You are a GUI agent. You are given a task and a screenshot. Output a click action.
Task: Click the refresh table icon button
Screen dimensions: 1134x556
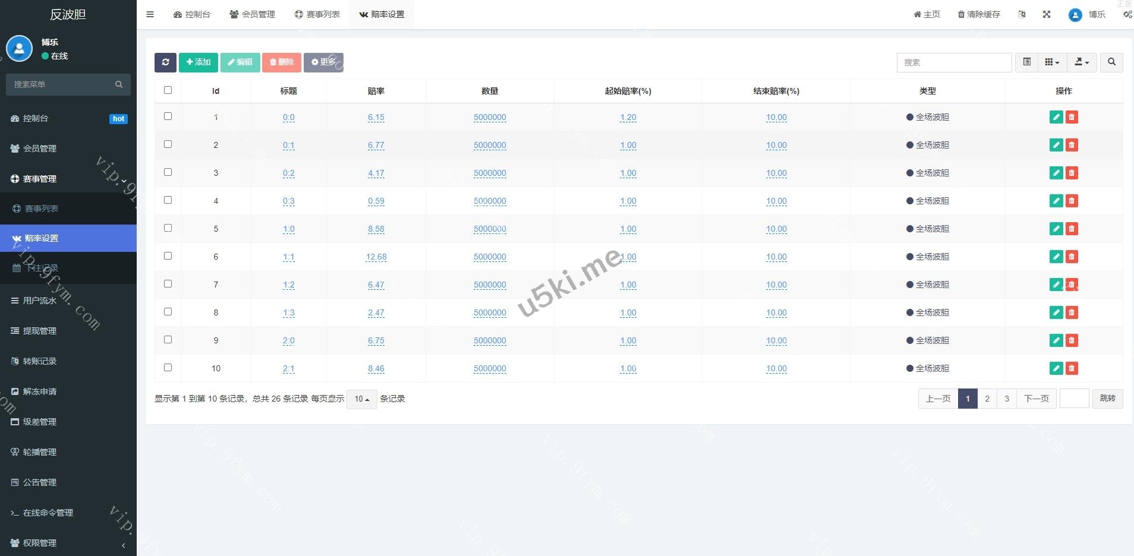click(x=165, y=62)
